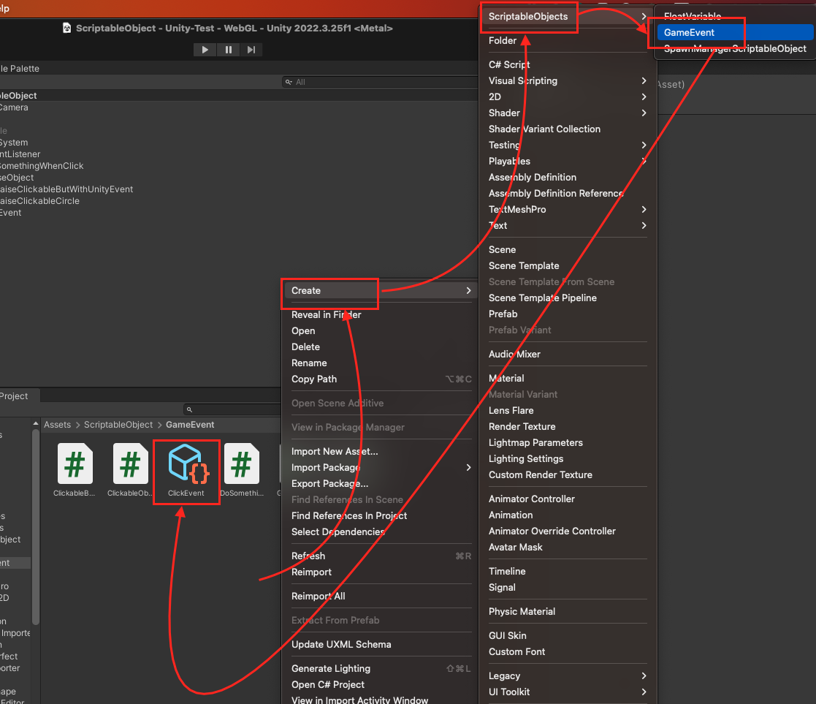Click Refresh in context menu
Screen dimensions: 816x704
(381, 556)
